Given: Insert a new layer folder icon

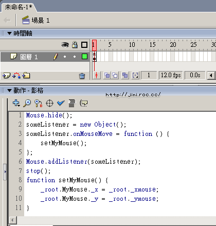Looking at the screenshot, I should coord(26,75).
